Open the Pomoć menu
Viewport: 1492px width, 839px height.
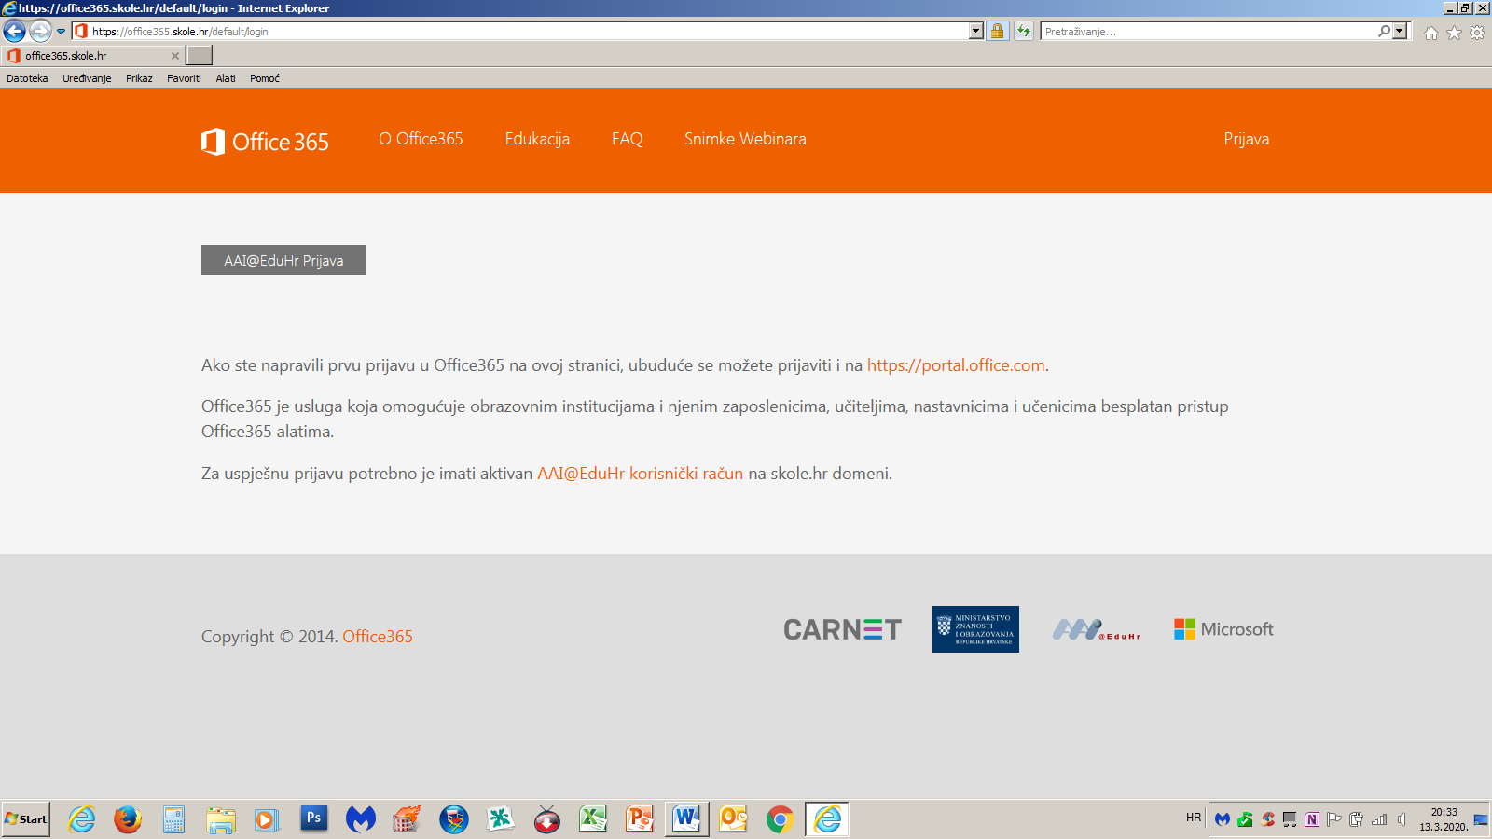pos(265,78)
